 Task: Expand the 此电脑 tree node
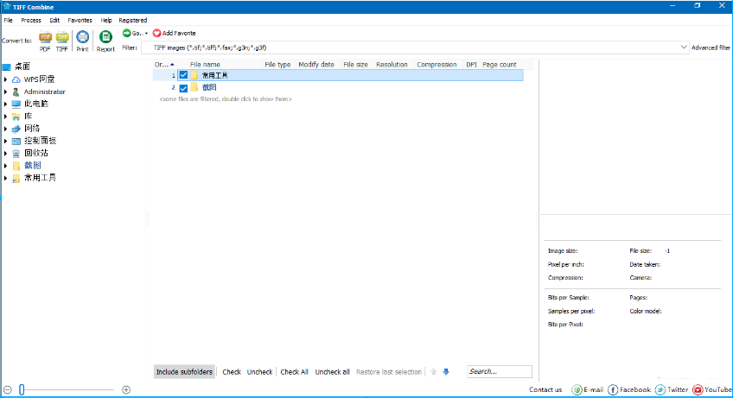pyautogui.click(x=6, y=104)
